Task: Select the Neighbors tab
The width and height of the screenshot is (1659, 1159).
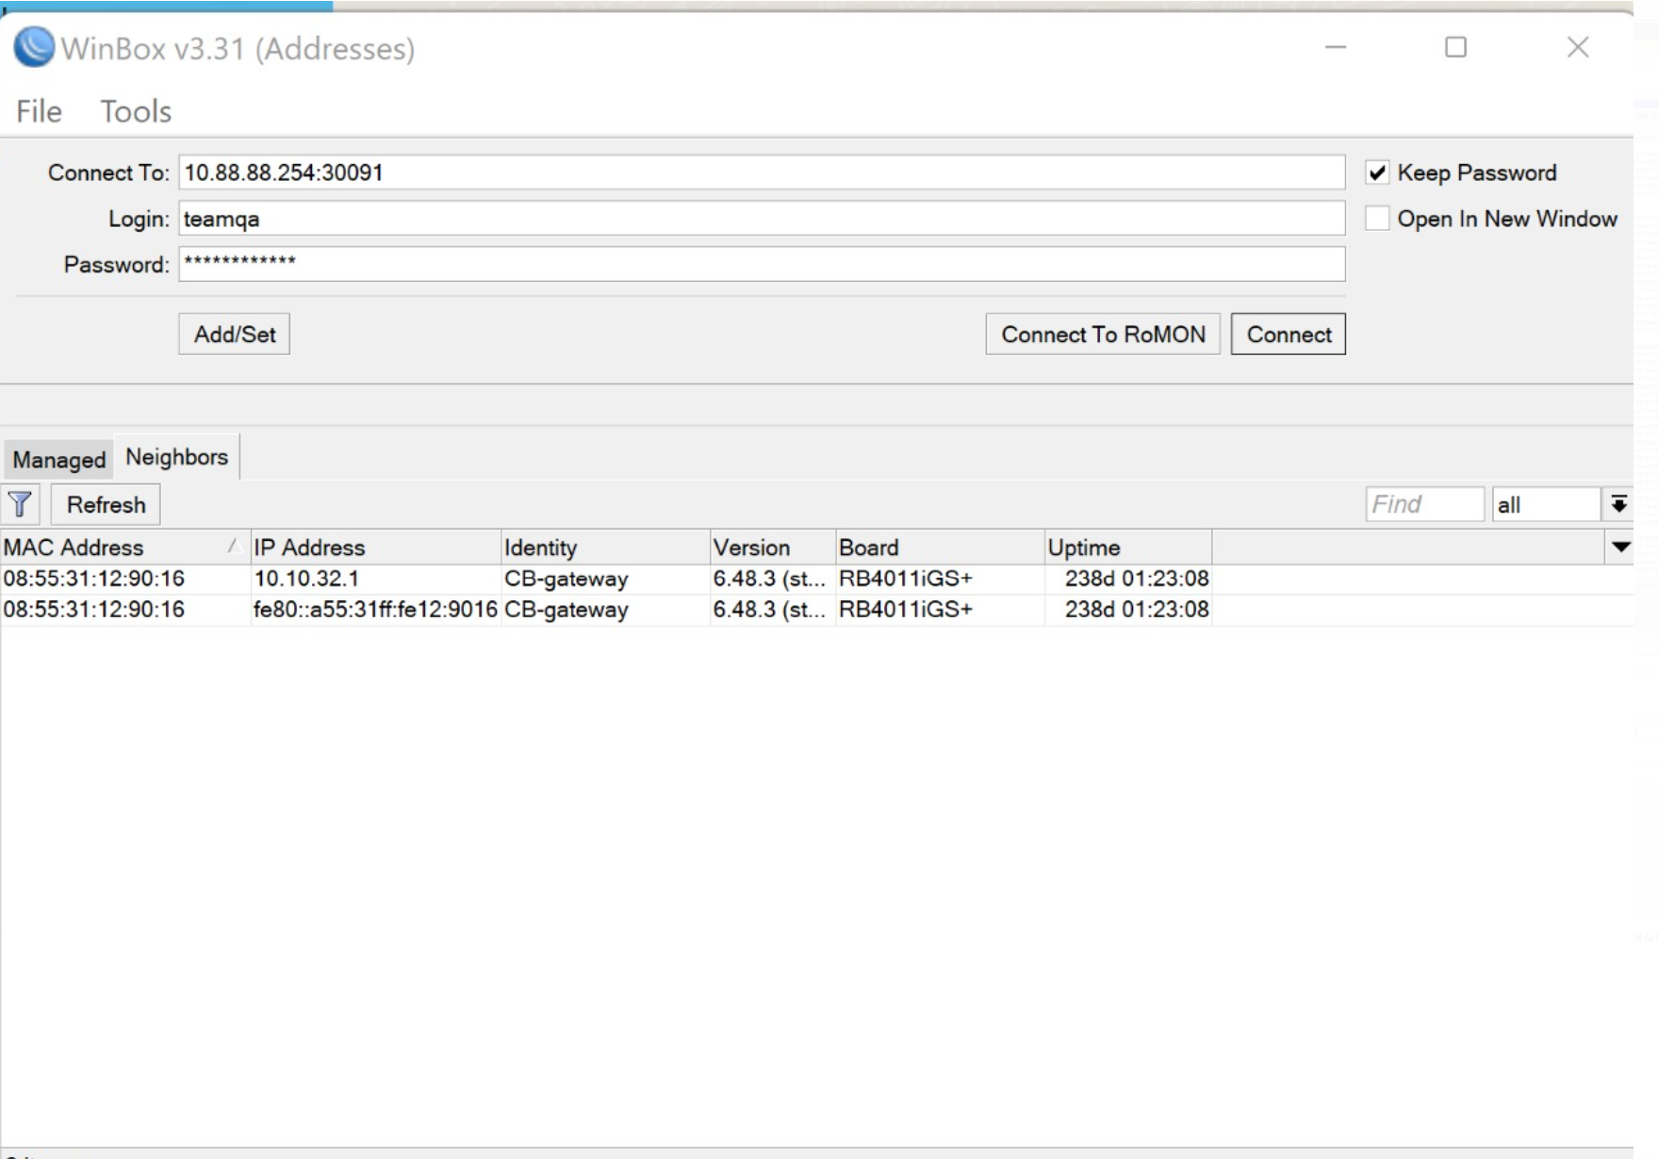Action: click(x=176, y=457)
